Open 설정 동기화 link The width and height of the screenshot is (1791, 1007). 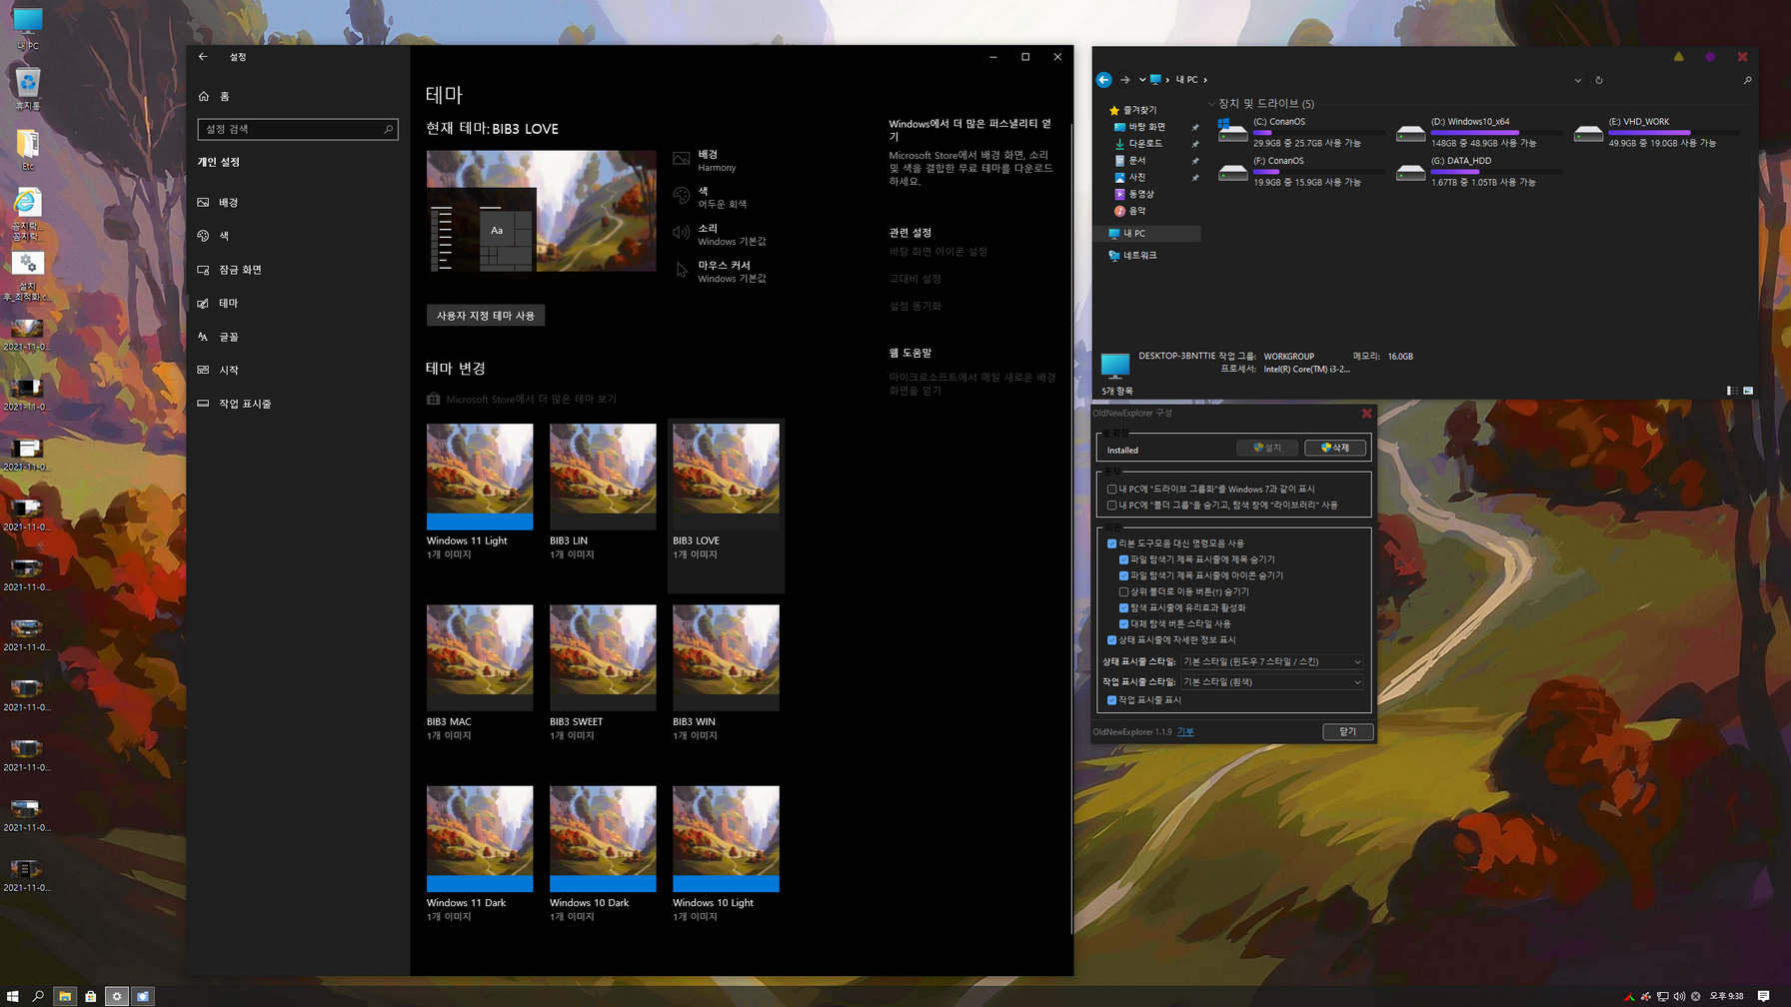pos(914,306)
